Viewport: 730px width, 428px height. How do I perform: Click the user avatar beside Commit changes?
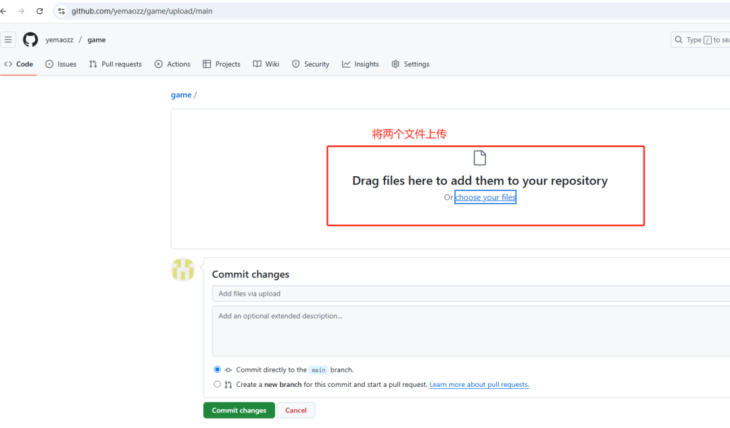tap(183, 270)
